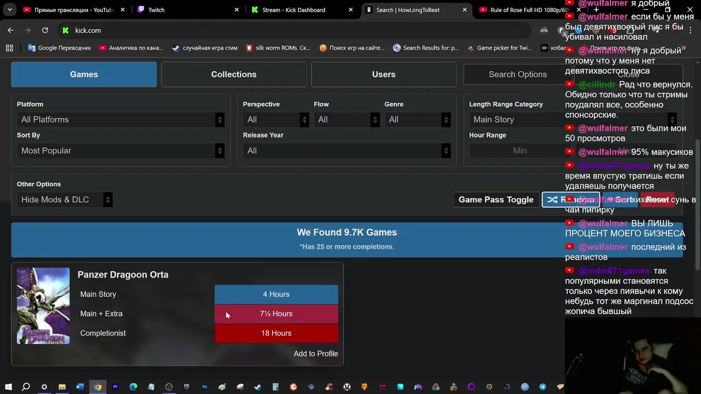Close the Прямые трансляции YouTube tab

[123, 10]
